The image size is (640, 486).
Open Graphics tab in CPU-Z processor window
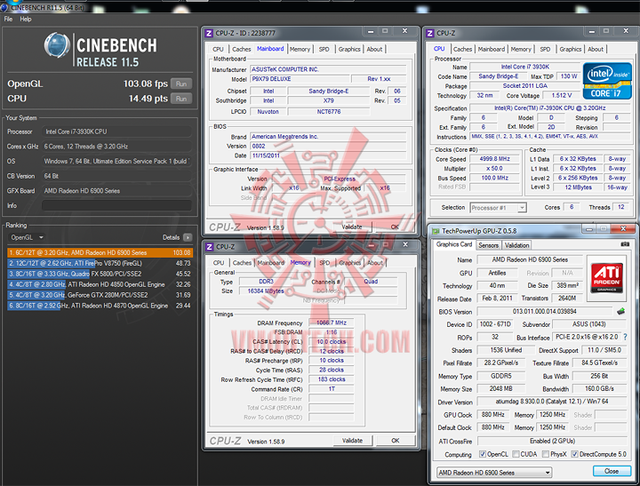(x=570, y=49)
